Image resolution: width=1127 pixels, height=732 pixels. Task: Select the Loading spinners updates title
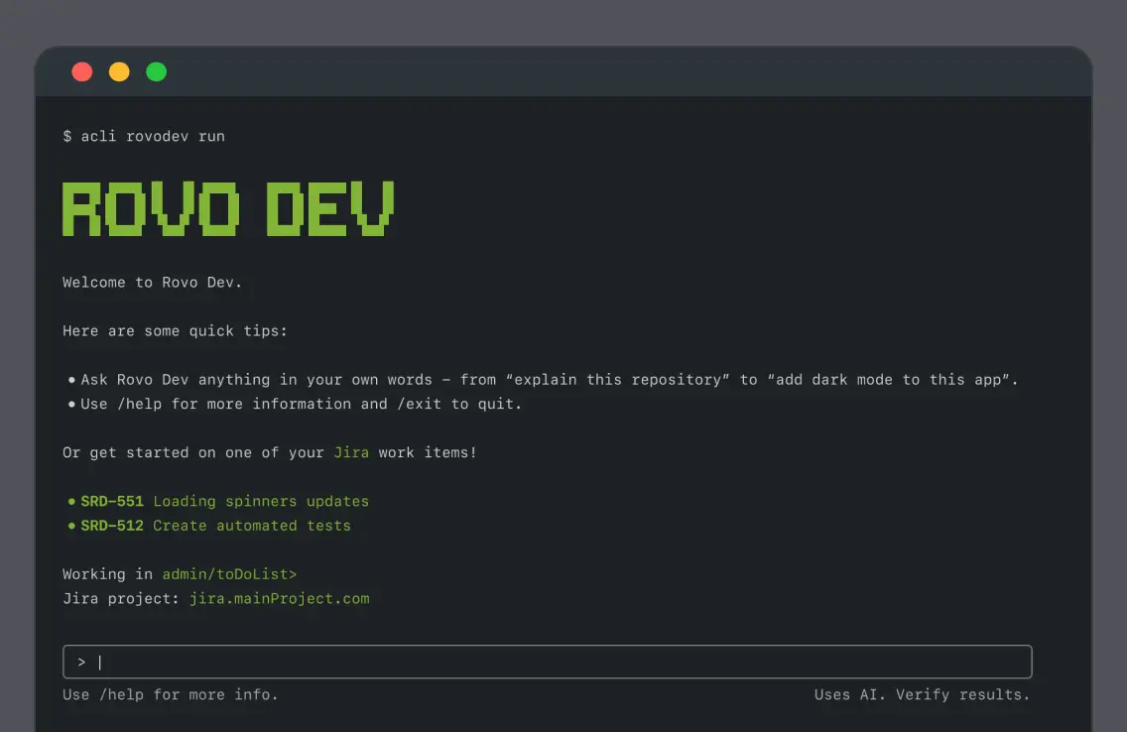point(261,502)
